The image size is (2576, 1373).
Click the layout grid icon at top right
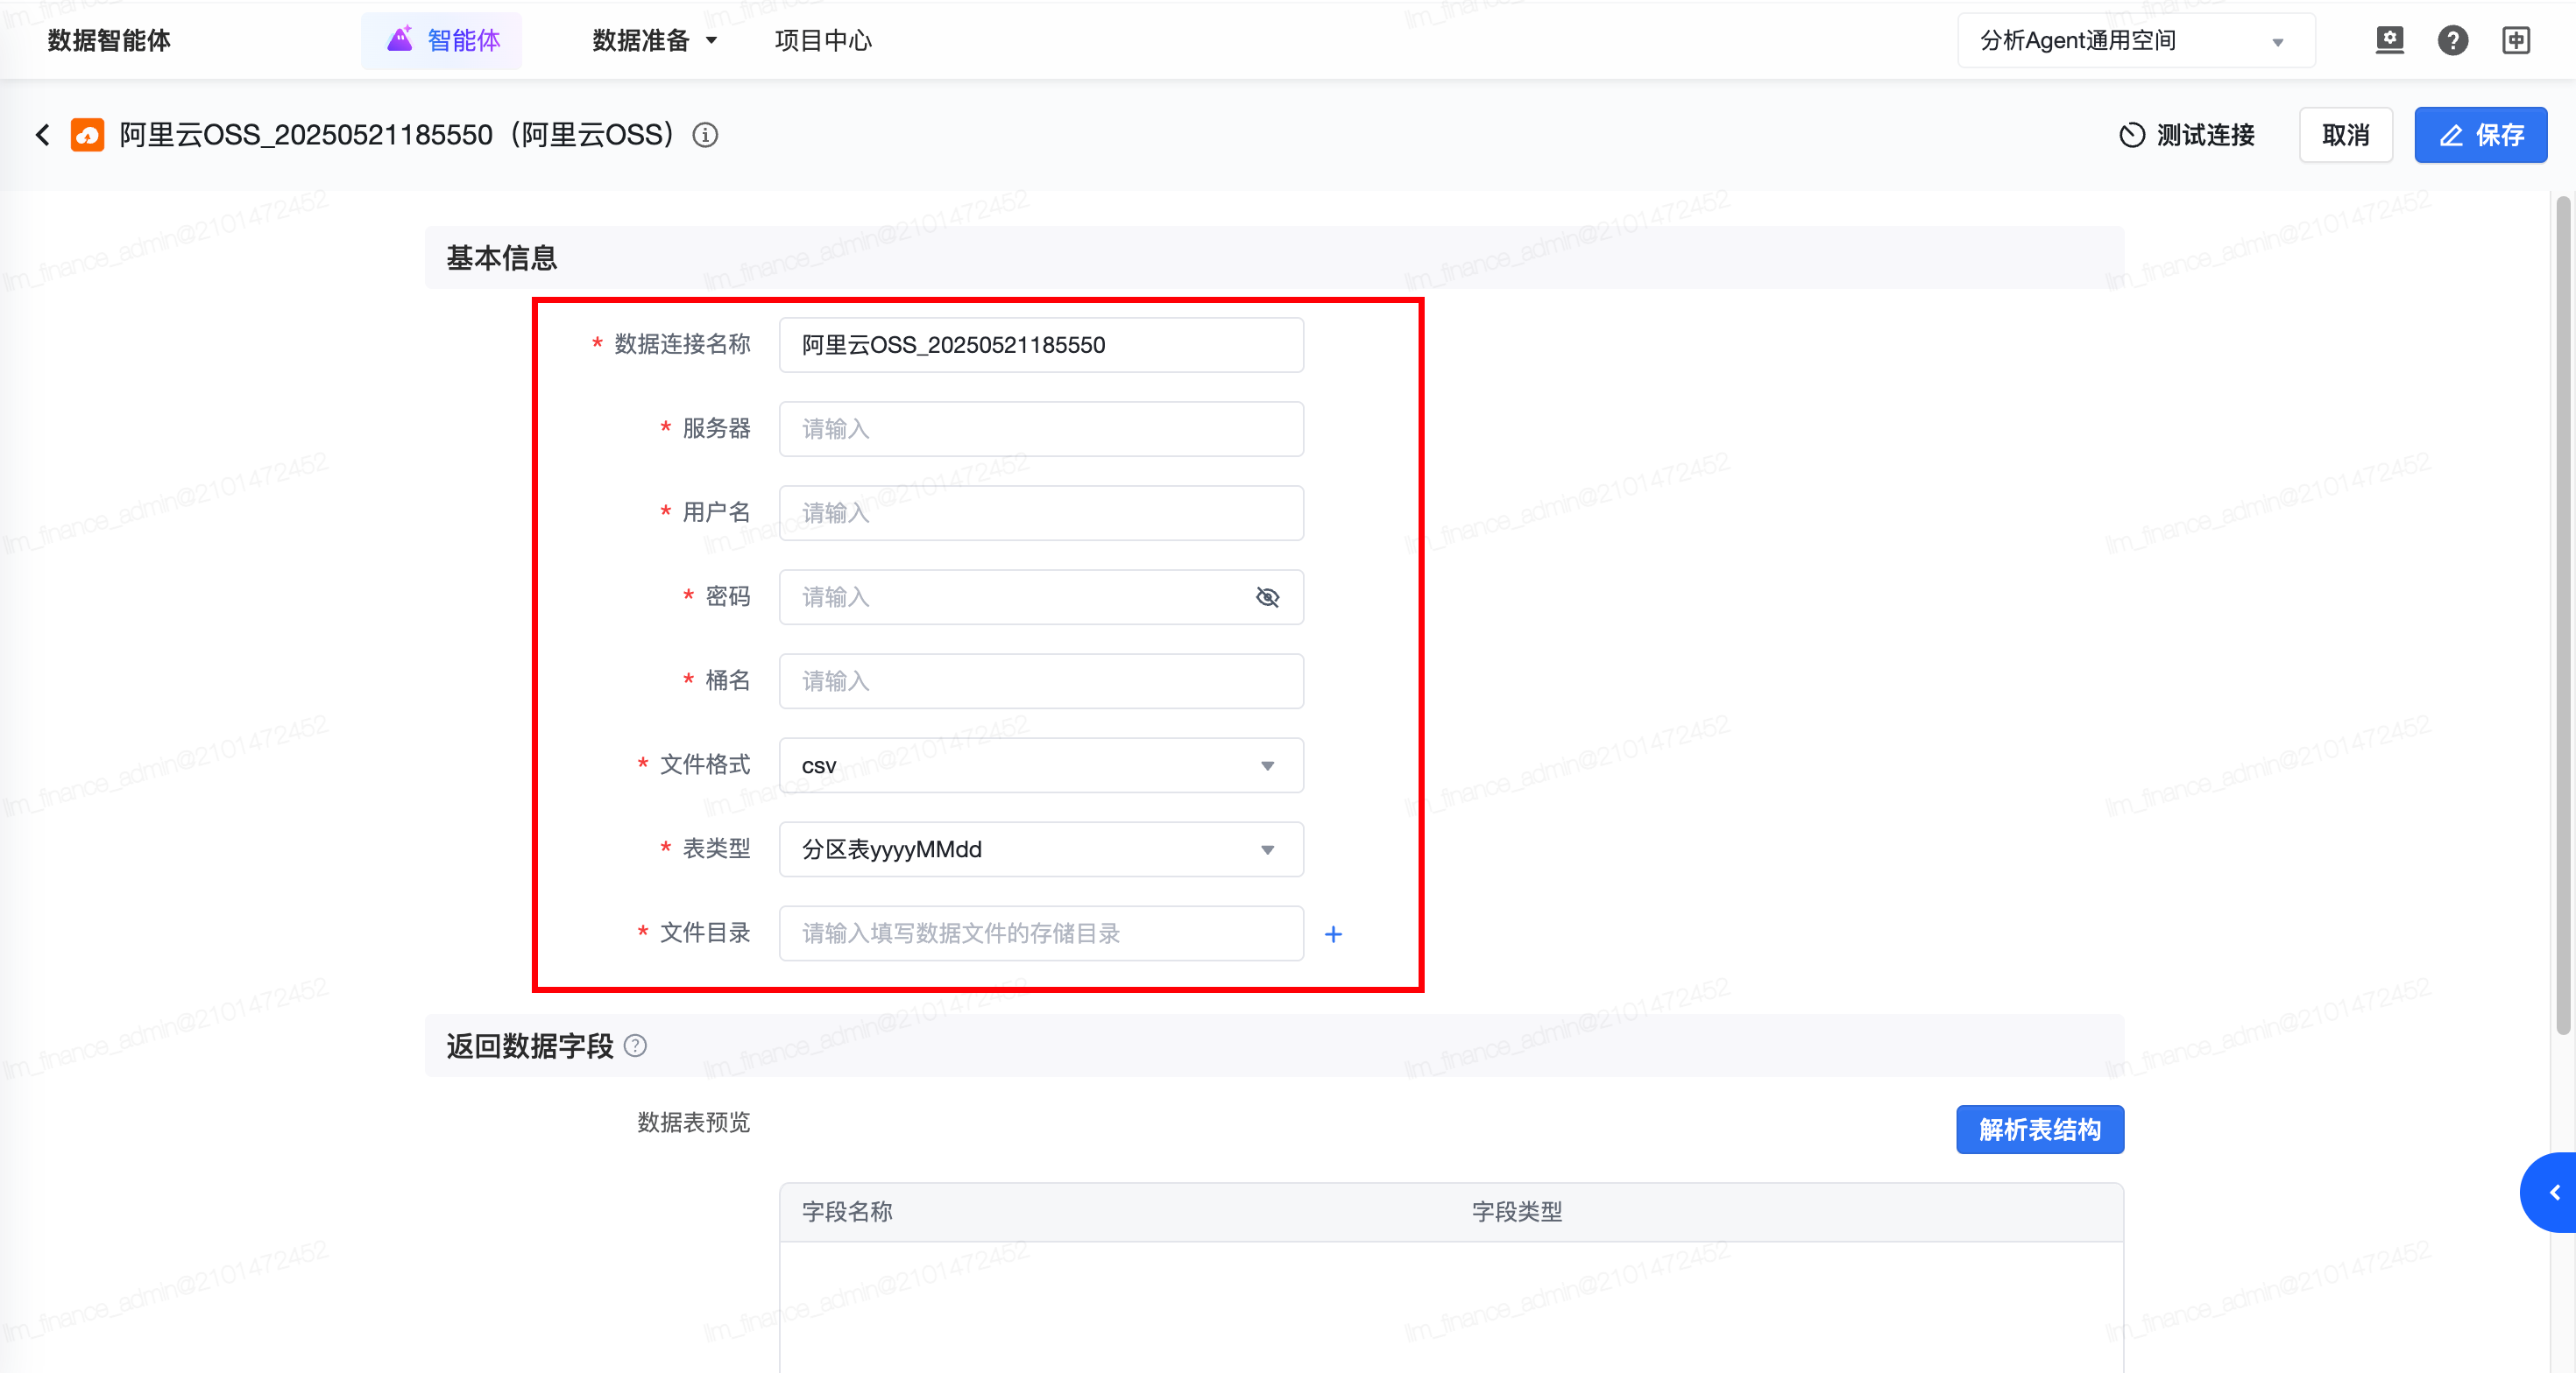pyautogui.click(x=2516, y=40)
